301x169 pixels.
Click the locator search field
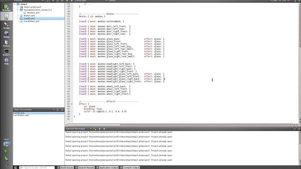[37, 168]
